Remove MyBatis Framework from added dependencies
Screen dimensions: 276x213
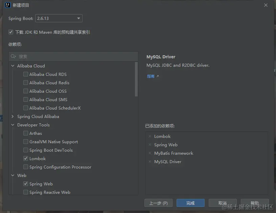[x=150, y=153]
